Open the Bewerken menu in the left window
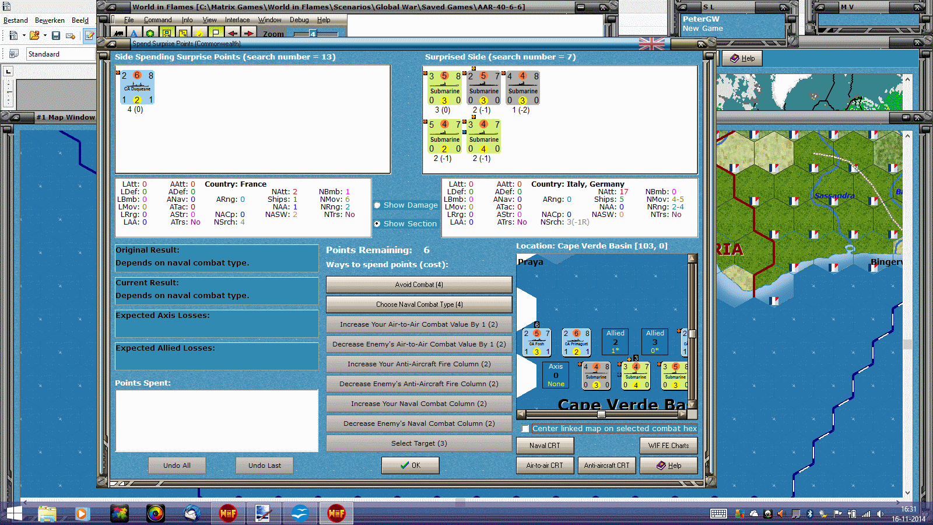 tap(50, 20)
